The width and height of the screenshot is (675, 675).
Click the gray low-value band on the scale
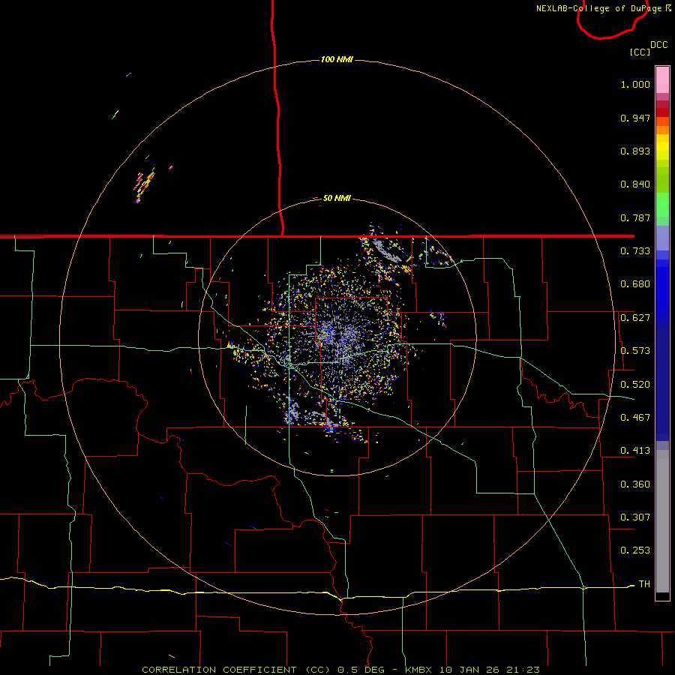point(662,521)
